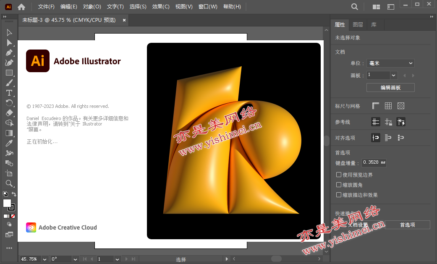Select the Eyedropper tool
Screen dimensions: 437x264
pos(9,143)
